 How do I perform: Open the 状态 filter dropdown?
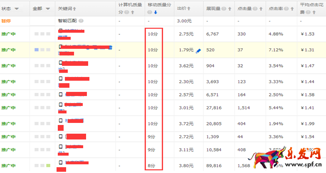click(17, 8)
